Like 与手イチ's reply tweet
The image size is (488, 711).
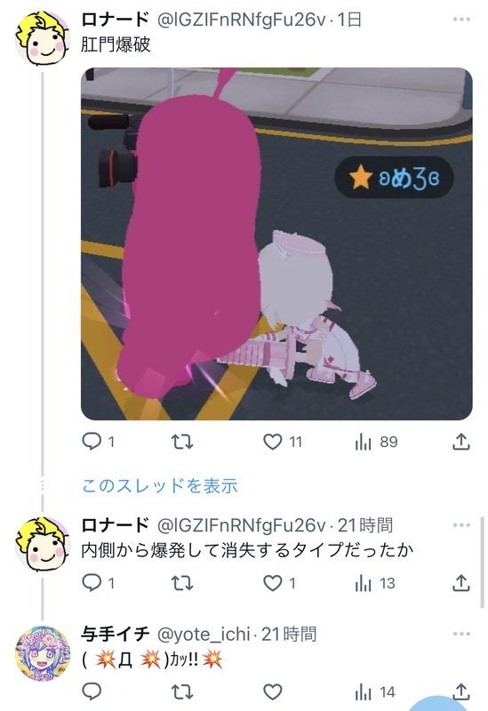pyautogui.click(x=273, y=692)
